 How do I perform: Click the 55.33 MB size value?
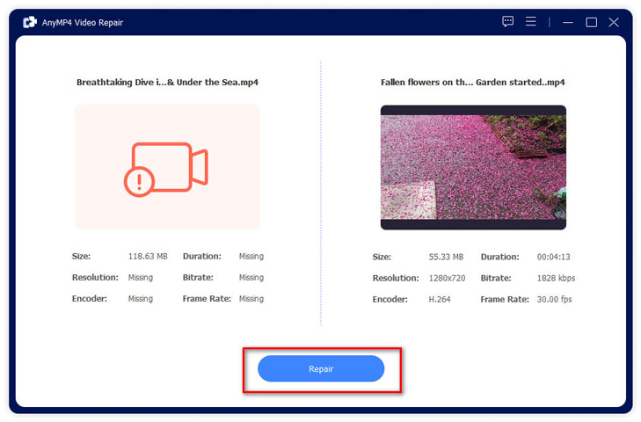tap(446, 257)
